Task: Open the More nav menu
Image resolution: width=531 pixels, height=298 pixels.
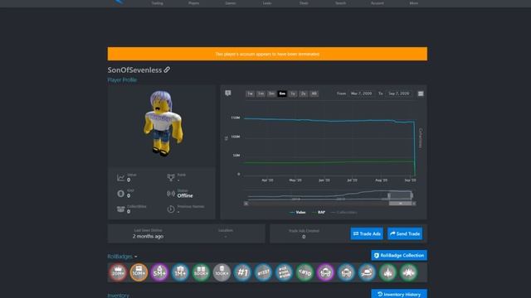Action: [413, 3]
